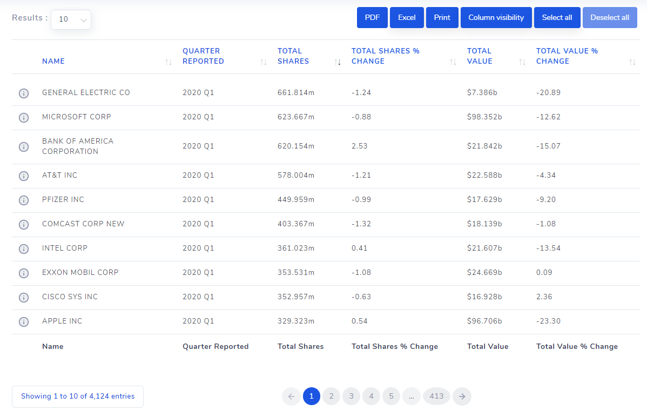
Task: Select BANK OF AMERICA CORPORATION name cell
Action: pos(78,146)
